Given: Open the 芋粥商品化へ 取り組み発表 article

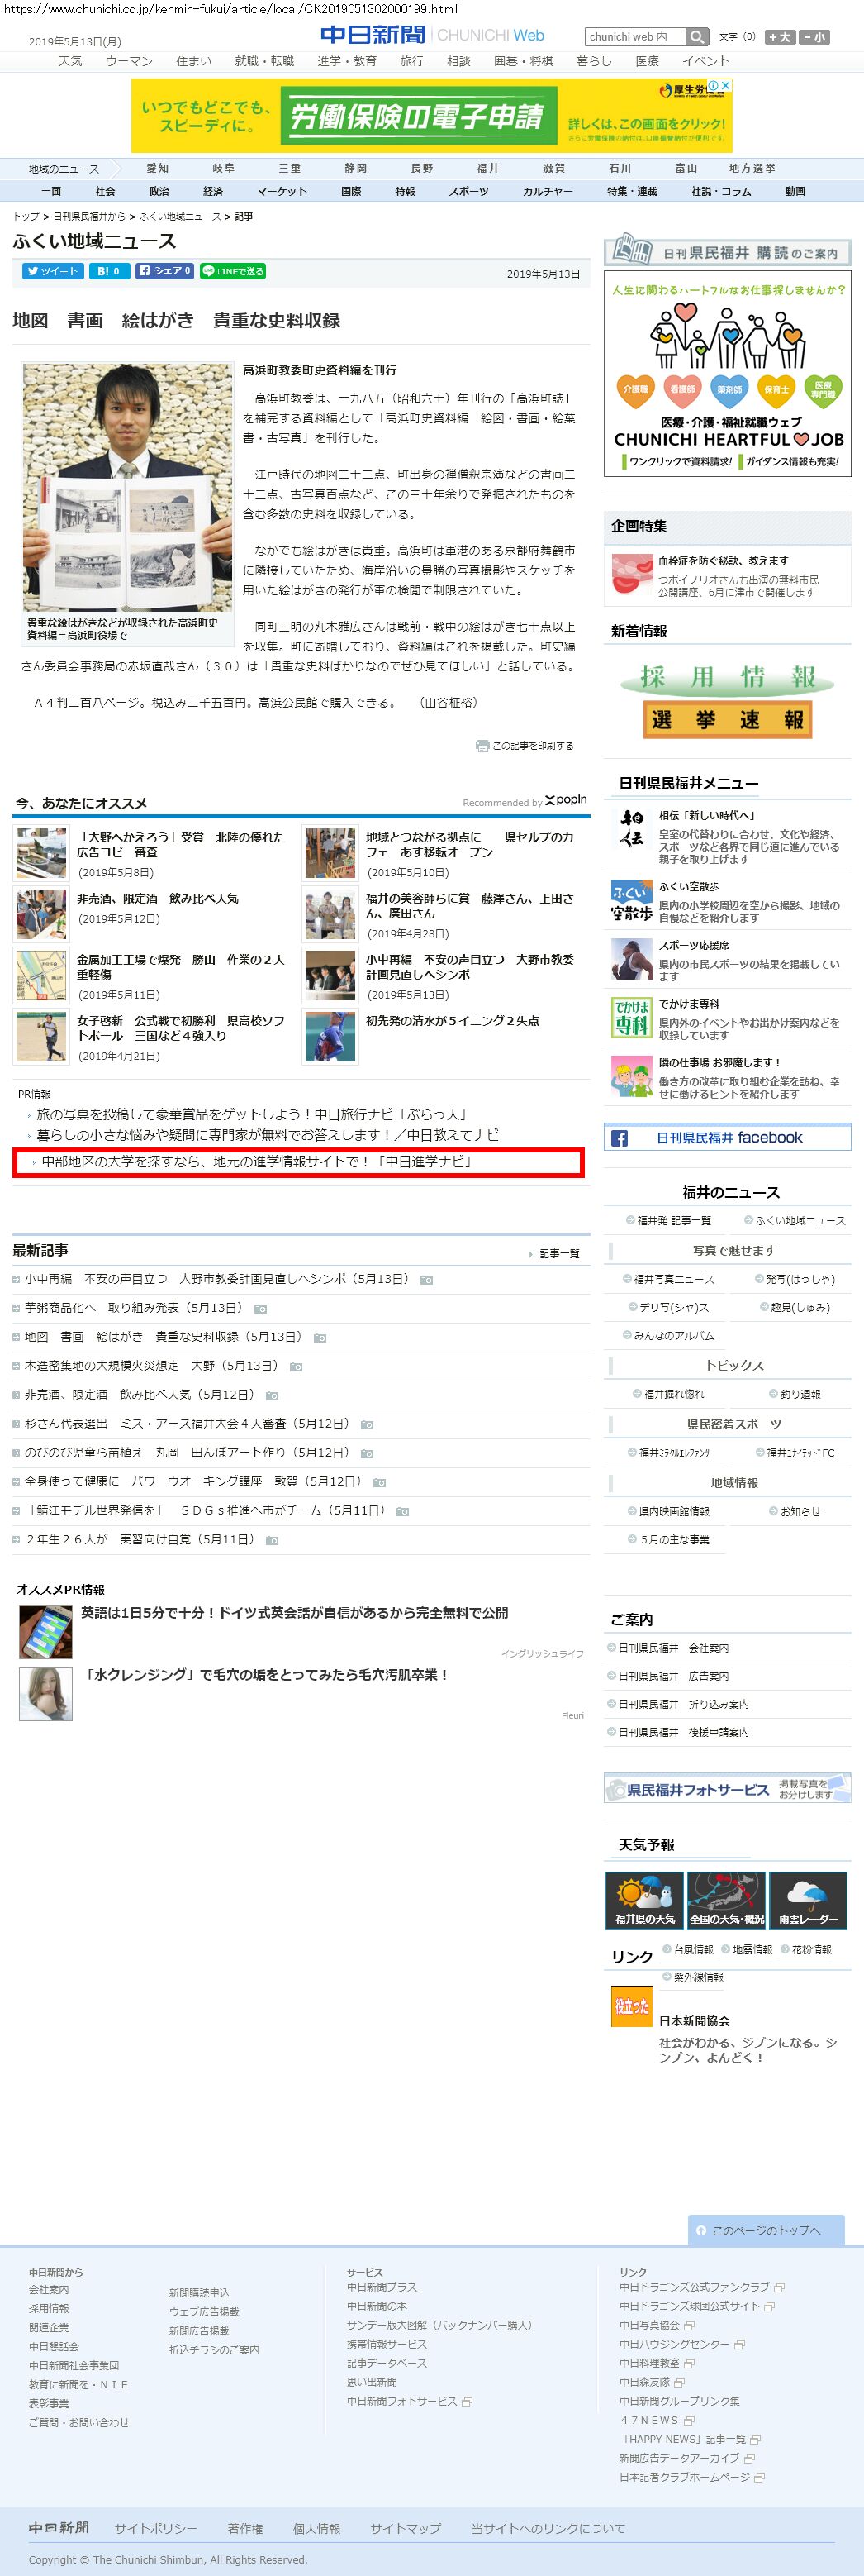Looking at the screenshot, I should click(x=134, y=1308).
